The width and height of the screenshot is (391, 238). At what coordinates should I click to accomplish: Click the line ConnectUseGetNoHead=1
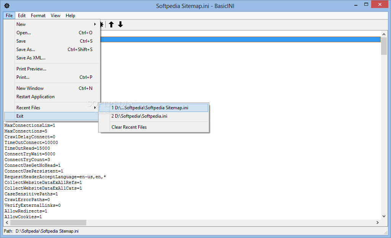tap(32, 165)
